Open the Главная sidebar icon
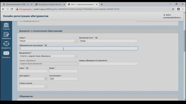 coord(6,26)
